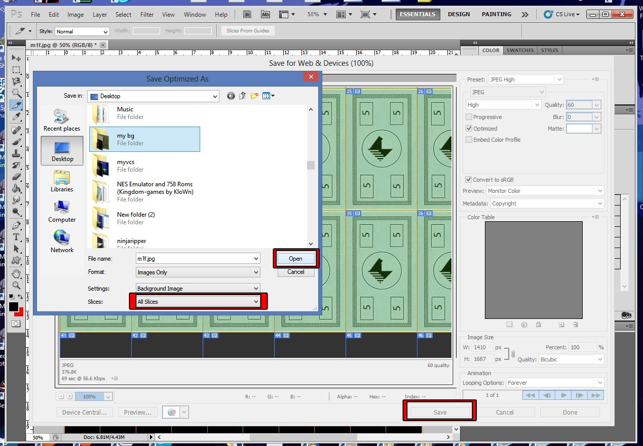643x446 pixels.
Task: Open the Settings dropdown showing Background Image
Action: pyautogui.click(x=198, y=289)
